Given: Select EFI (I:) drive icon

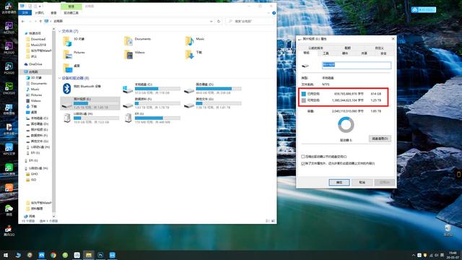Looking at the screenshot, I should pyautogui.click(x=128, y=118).
